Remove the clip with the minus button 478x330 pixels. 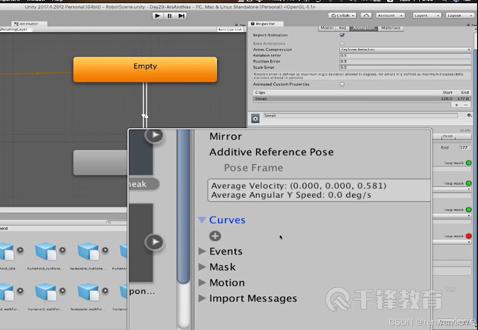pyautogui.click(x=465, y=105)
